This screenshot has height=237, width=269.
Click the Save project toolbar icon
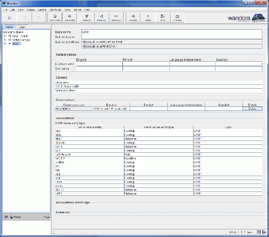[x=69, y=17]
